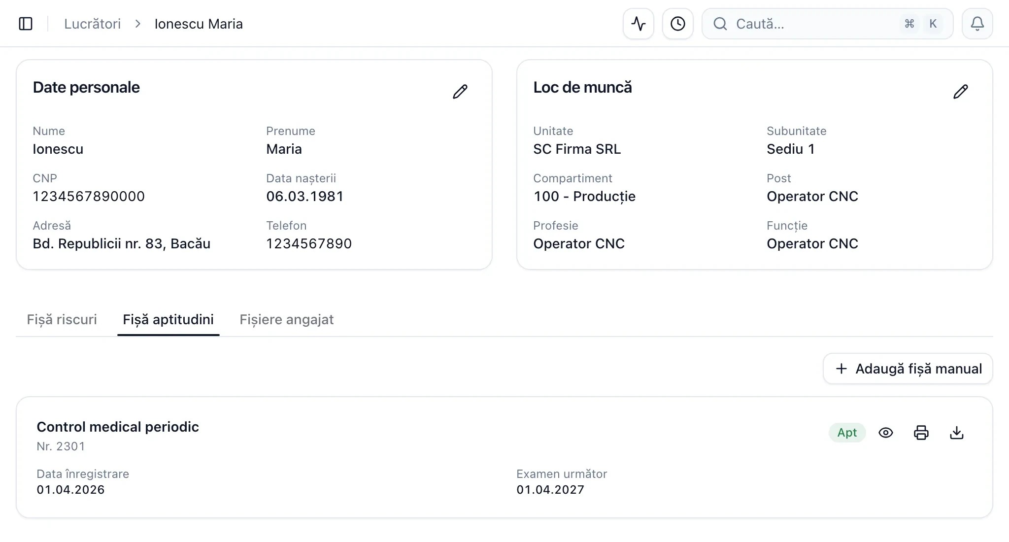Click the Apt status badge
The image size is (1009, 542).
[x=847, y=433]
